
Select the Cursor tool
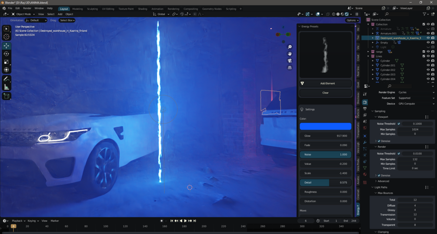point(7,37)
